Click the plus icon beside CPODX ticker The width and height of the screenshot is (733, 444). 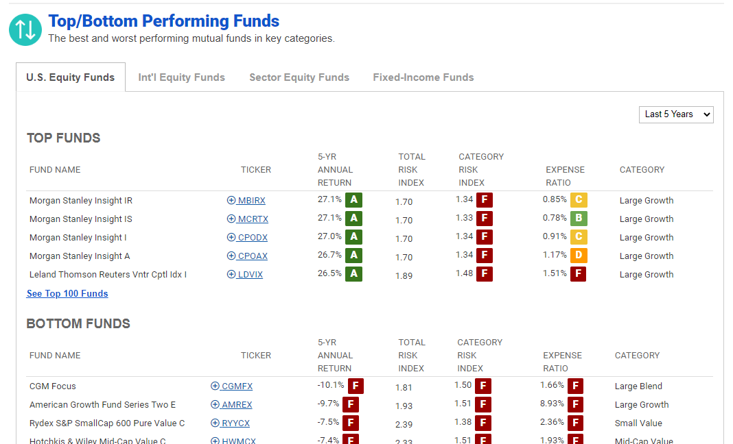[x=231, y=237]
